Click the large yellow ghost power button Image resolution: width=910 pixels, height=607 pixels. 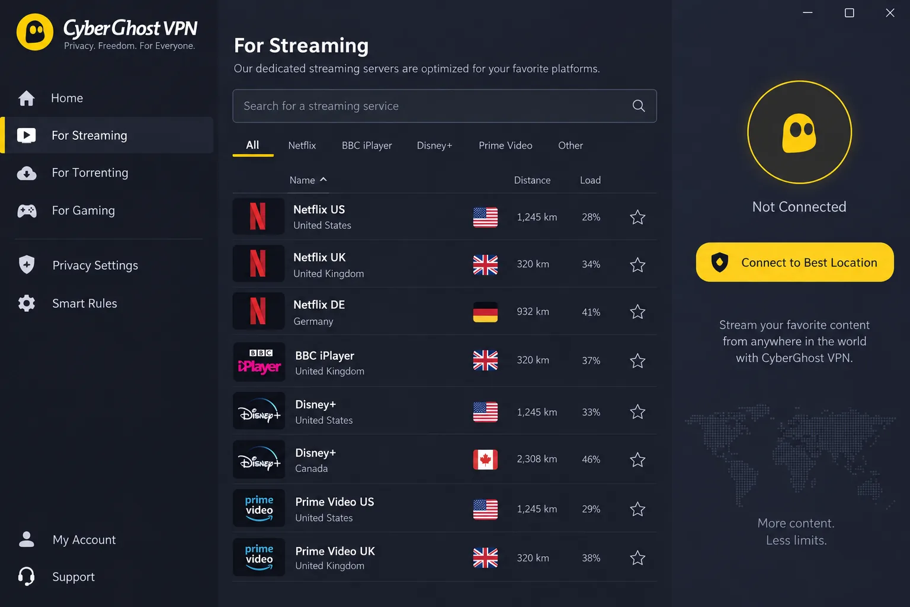[x=799, y=132]
